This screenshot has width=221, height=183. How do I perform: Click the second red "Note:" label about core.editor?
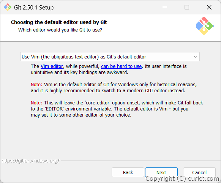pos(36,103)
